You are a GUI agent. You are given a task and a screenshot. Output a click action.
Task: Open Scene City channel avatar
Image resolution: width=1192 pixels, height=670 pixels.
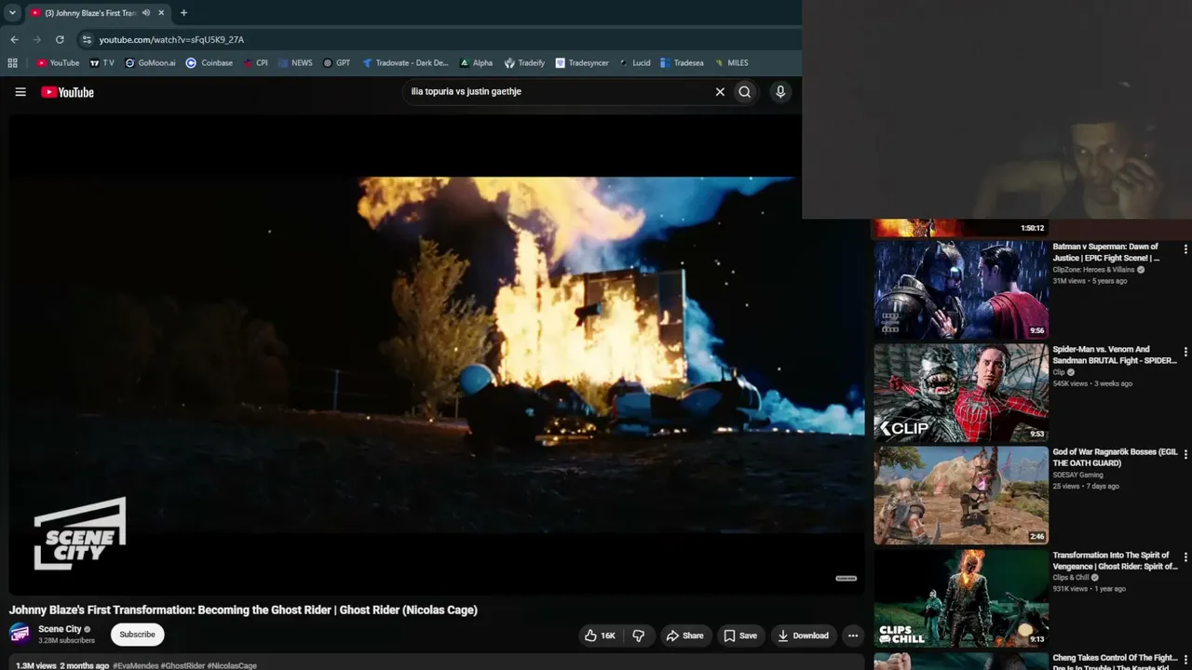pos(20,634)
